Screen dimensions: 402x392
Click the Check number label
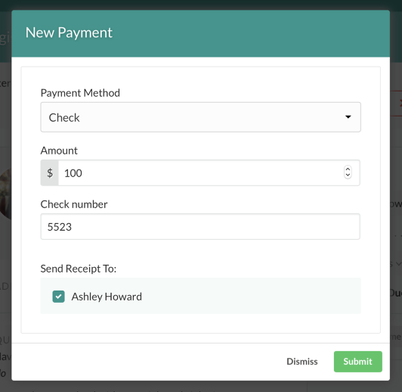coord(74,204)
